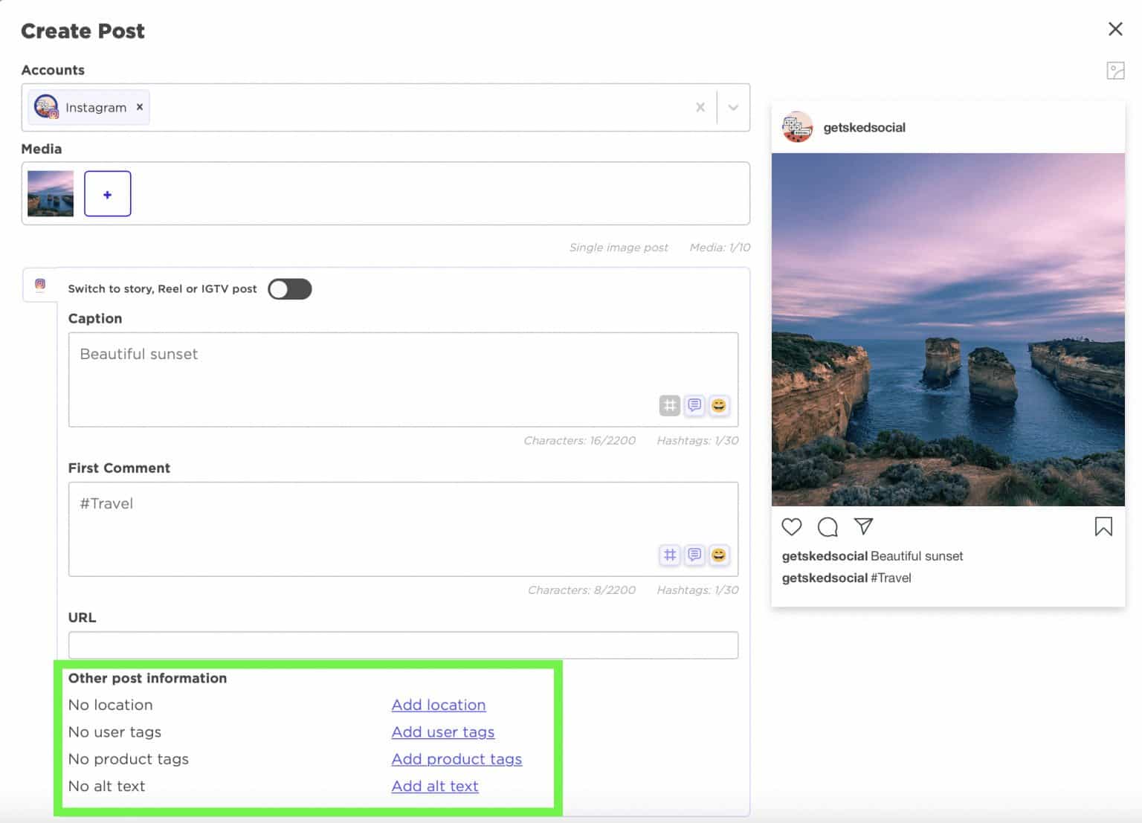The height and width of the screenshot is (823, 1142).
Task: Open saved captions for the First Comment
Action: click(x=694, y=555)
